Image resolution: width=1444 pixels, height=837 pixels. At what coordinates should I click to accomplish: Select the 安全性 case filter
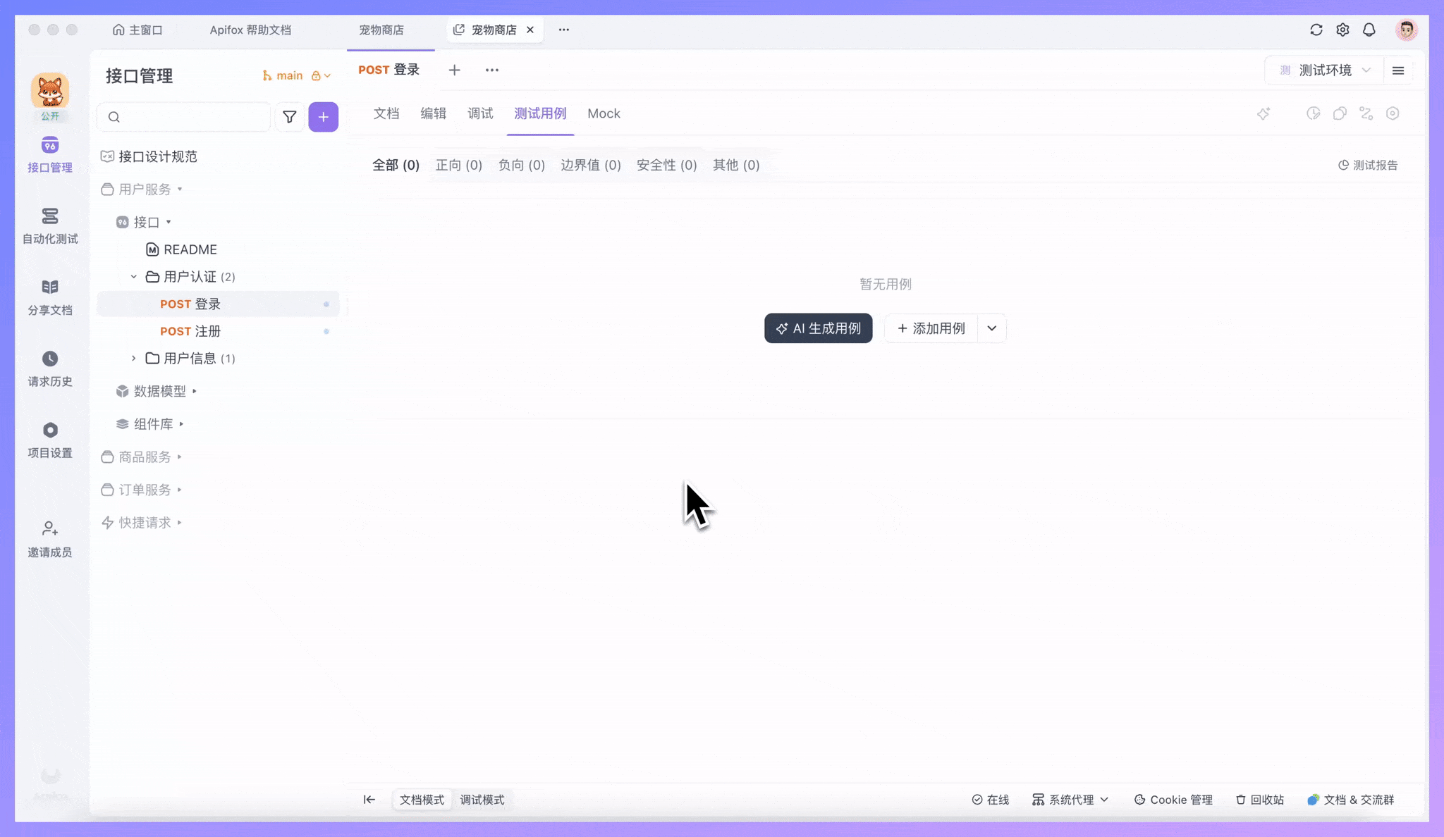[x=666, y=164]
